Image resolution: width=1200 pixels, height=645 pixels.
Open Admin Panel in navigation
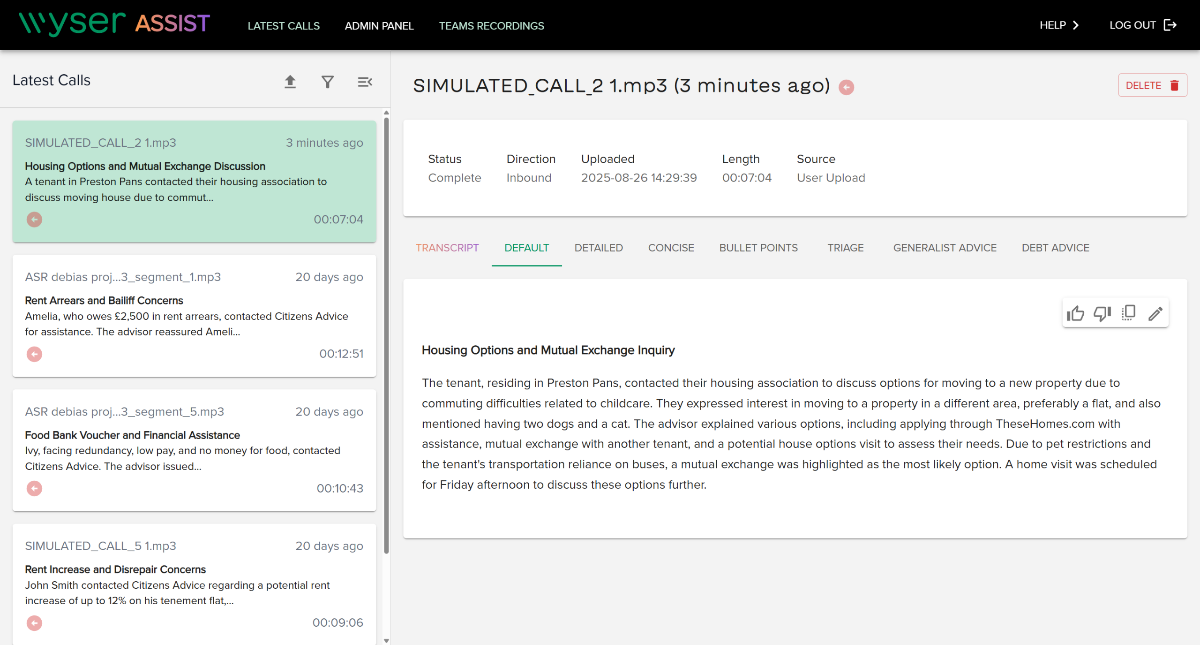click(379, 26)
